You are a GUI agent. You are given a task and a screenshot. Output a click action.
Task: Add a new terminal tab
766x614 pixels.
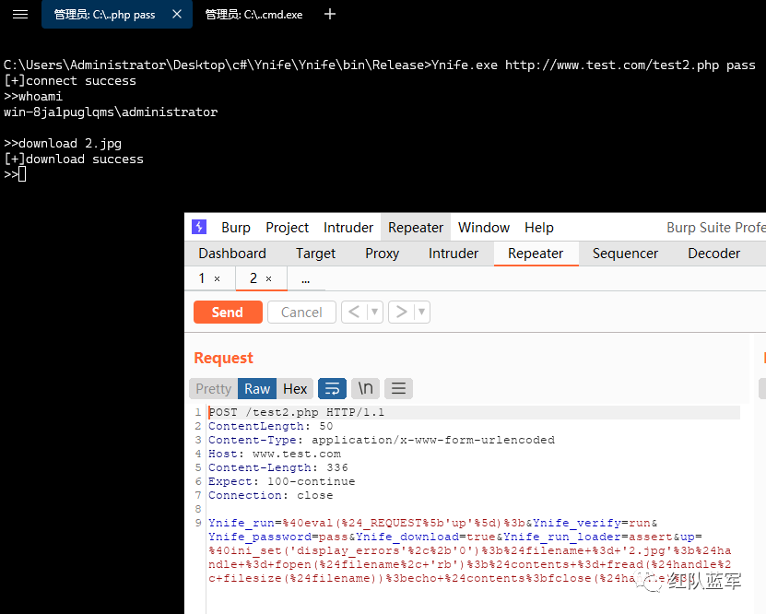(x=330, y=14)
